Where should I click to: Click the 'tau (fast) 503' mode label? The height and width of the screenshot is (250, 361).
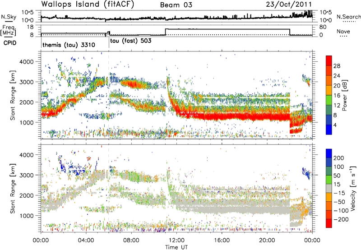[131, 41]
